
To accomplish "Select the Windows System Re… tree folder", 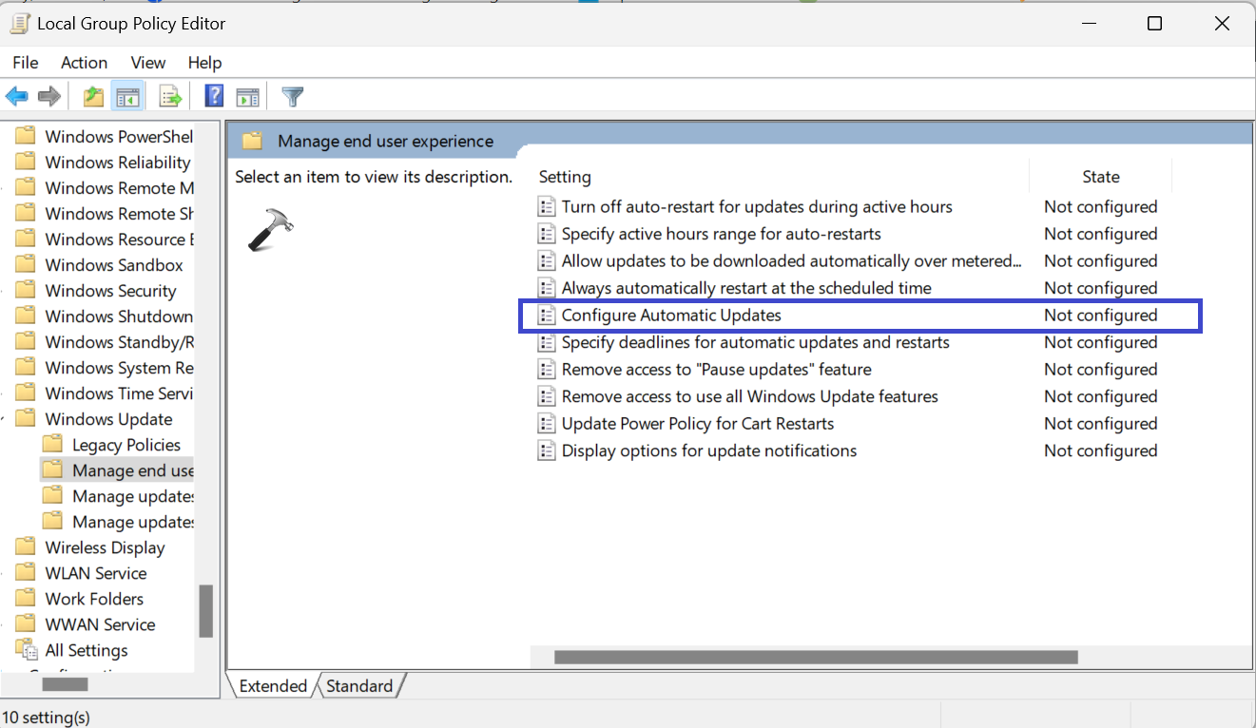I will click(119, 368).
